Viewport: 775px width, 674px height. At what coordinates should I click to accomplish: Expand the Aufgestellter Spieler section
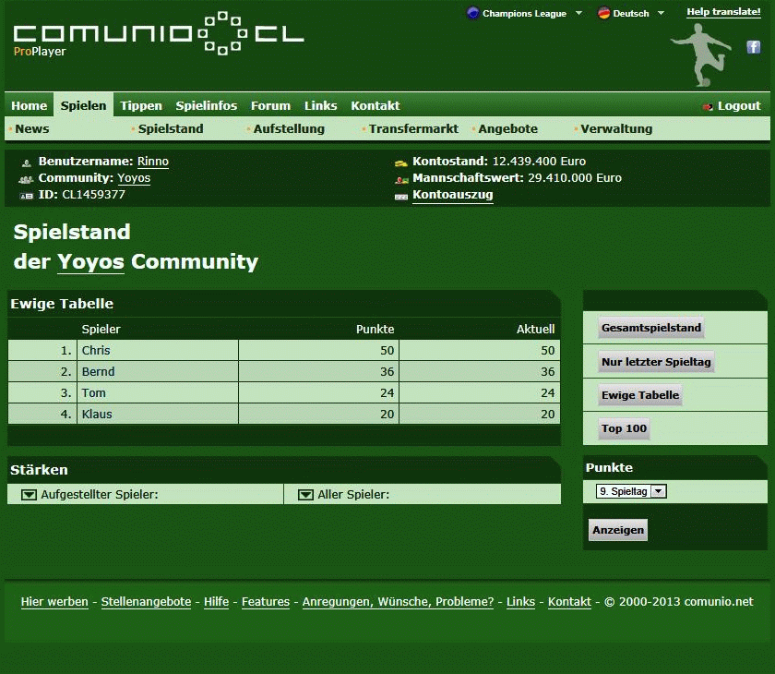click(29, 495)
